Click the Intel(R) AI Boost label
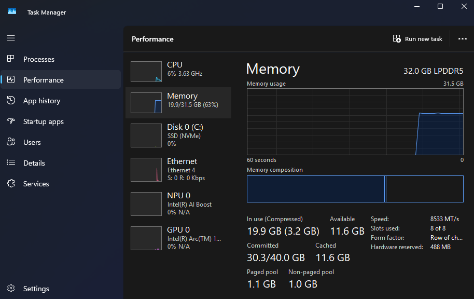The width and height of the screenshot is (474, 299). pos(189,205)
